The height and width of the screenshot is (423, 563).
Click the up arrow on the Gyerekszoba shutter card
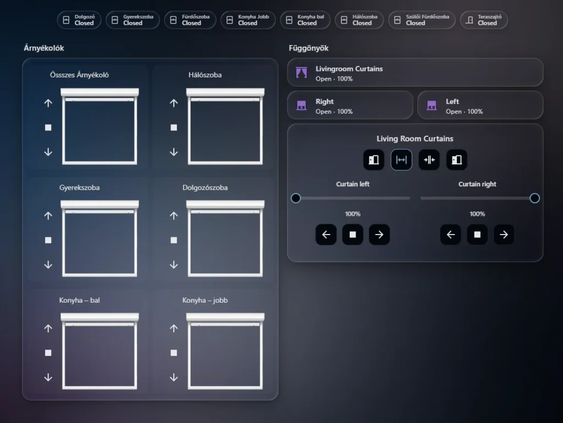[48, 216]
